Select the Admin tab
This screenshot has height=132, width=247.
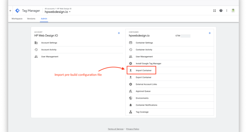point(44,18)
